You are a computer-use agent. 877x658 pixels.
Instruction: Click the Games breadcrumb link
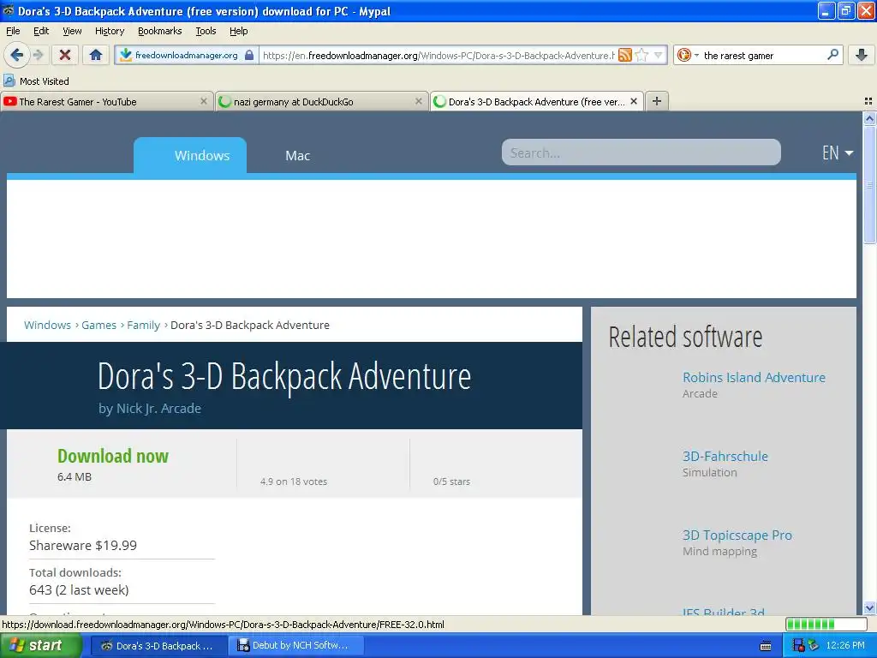pyautogui.click(x=99, y=325)
